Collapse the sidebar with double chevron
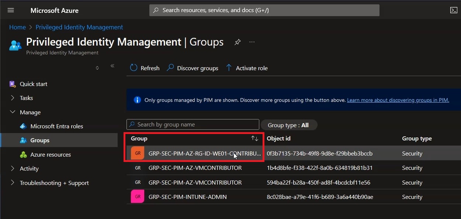 tap(112, 66)
